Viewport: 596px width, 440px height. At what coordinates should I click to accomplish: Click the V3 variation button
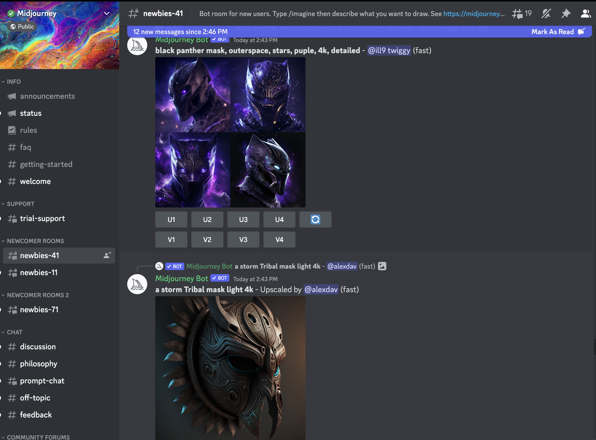pyautogui.click(x=243, y=240)
